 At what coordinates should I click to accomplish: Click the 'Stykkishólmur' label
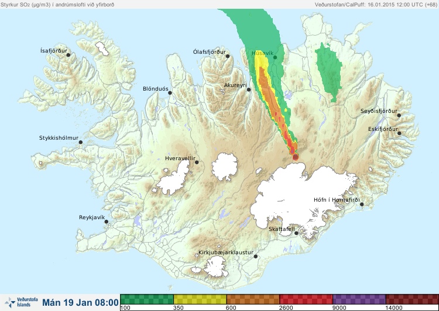pos(59,138)
